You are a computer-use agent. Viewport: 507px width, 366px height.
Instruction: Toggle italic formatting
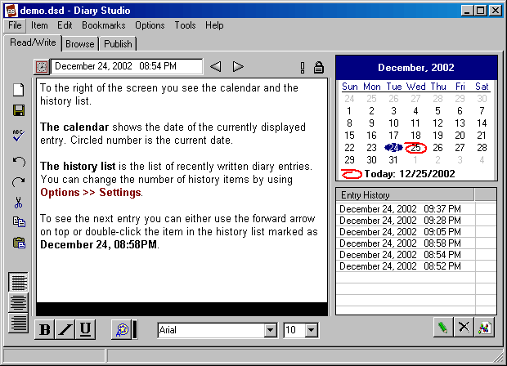(65, 329)
